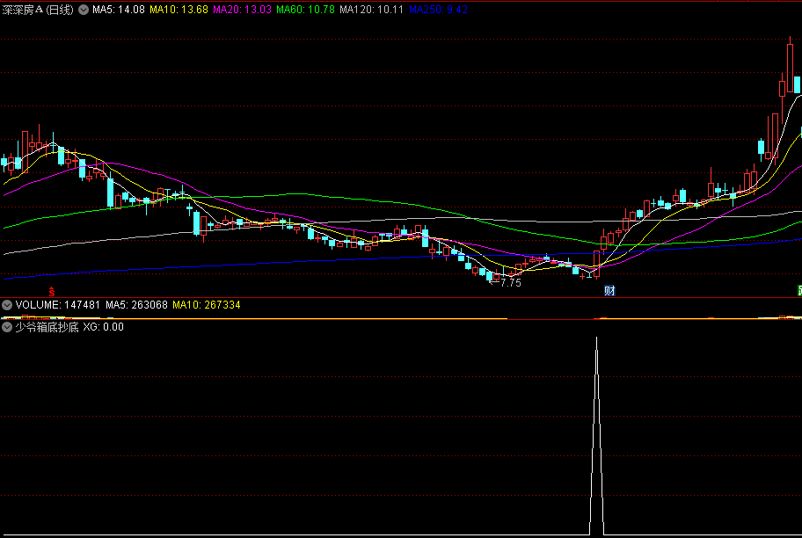Click the VOLUME: 147481 readout
The width and height of the screenshot is (802, 538).
(58, 305)
